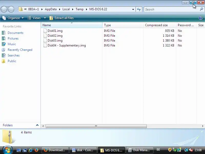Image resolution: width=205 pixels, height=154 pixels.
Task: Sort by Type column header
Action: click(x=123, y=25)
